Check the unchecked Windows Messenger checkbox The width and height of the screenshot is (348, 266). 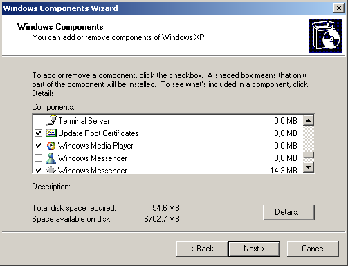38,158
